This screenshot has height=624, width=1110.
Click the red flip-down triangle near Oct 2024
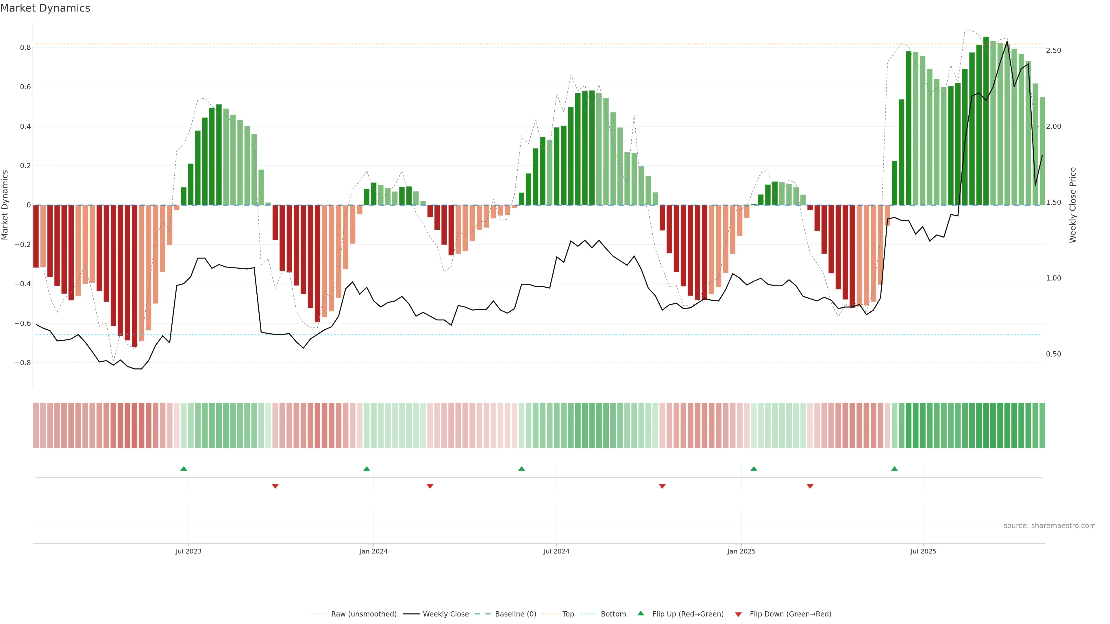[x=662, y=486]
